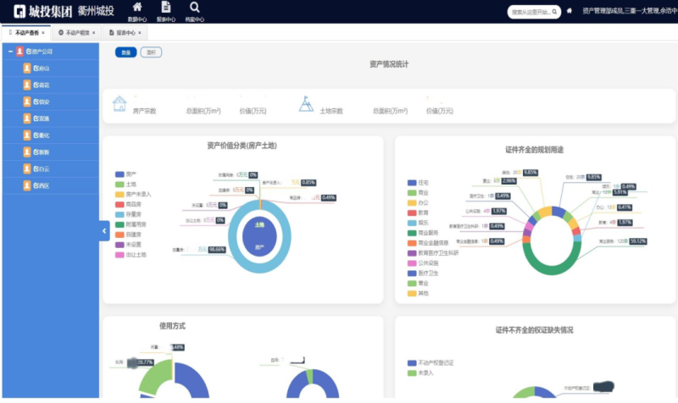The image size is (678, 403).
Task: Collapse the left sidebar with arrow handle
Action: [104, 230]
